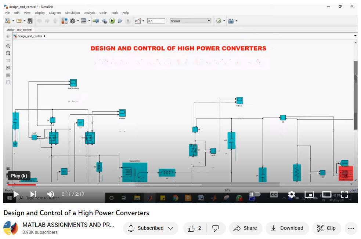
Task: Expand the Subscribed notification dropdown
Action: pyautogui.click(x=151, y=228)
